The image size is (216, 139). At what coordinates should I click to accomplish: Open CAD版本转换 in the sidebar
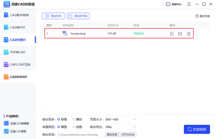coord(18,15)
